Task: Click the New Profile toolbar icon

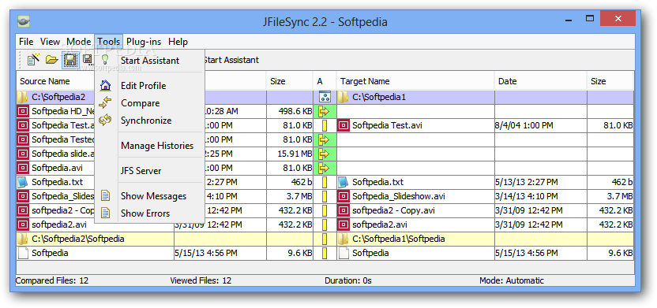Action: [x=33, y=60]
